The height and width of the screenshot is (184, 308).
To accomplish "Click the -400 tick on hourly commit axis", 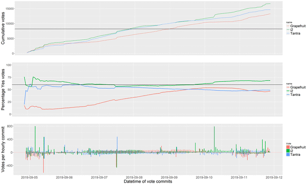I will click(9, 165).
